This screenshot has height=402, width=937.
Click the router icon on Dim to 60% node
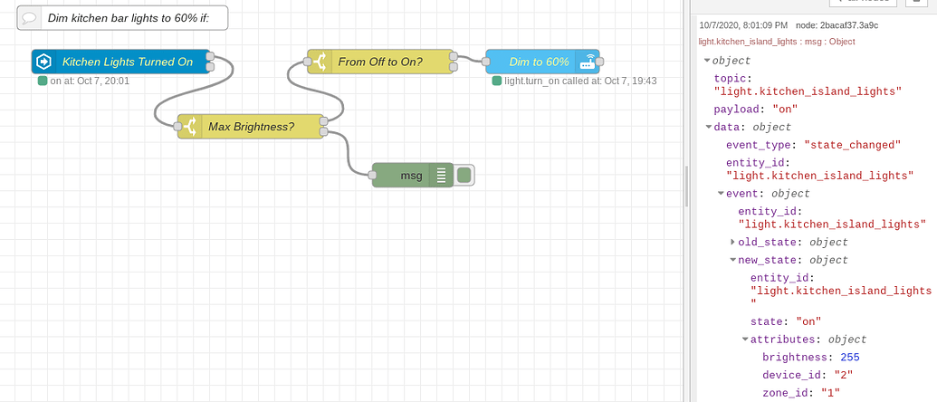(x=588, y=62)
